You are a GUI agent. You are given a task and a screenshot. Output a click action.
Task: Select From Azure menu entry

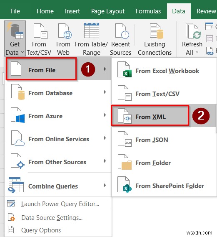(x=58, y=115)
